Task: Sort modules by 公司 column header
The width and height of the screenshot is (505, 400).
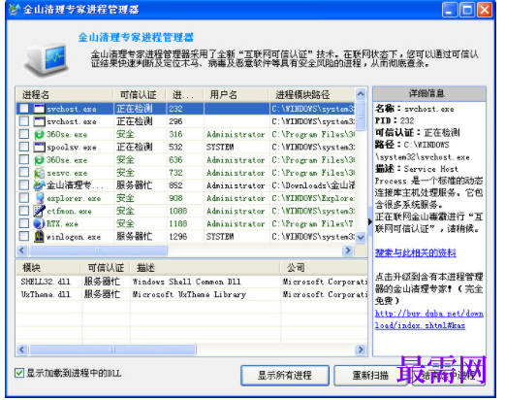Action: click(x=324, y=268)
